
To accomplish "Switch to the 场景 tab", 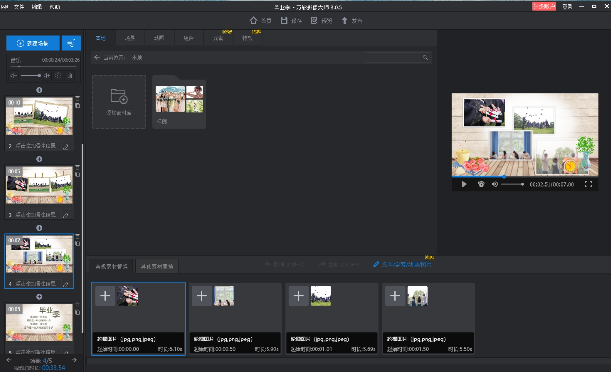I will 130,38.
